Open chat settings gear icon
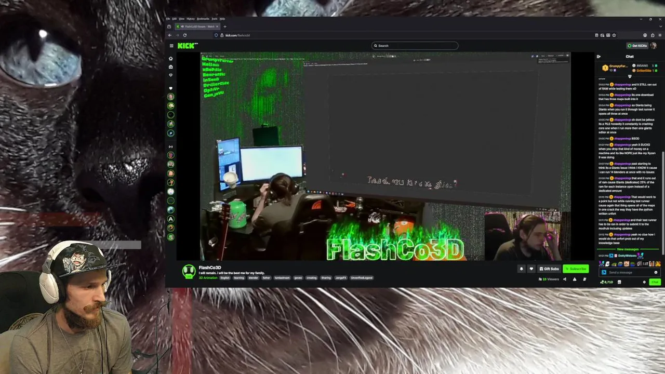Viewport: 665px width, 374px height. tap(644, 282)
